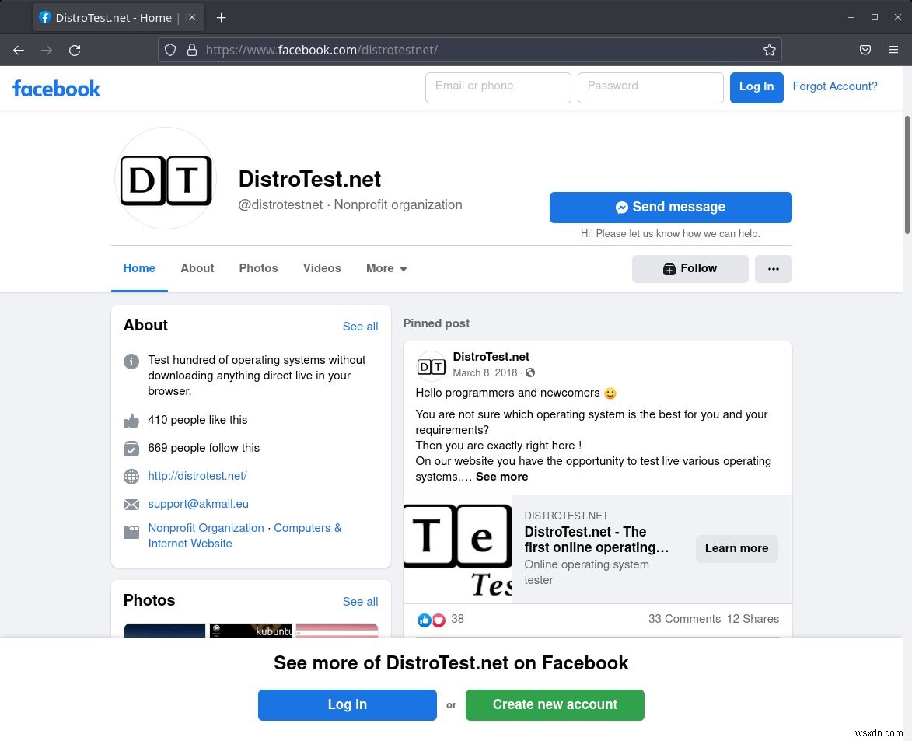Click the public audience globe icon beside the post date
This screenshot has width=912, height=741.
(529, 372)
